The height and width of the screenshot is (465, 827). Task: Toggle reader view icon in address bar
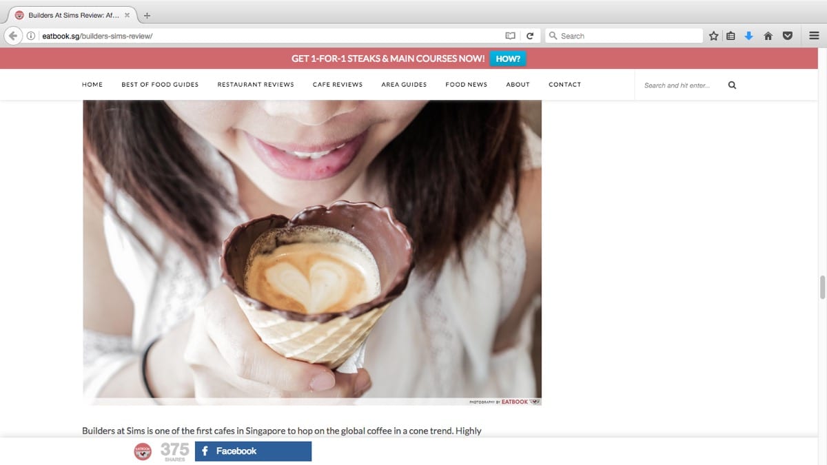click(510, 36)
